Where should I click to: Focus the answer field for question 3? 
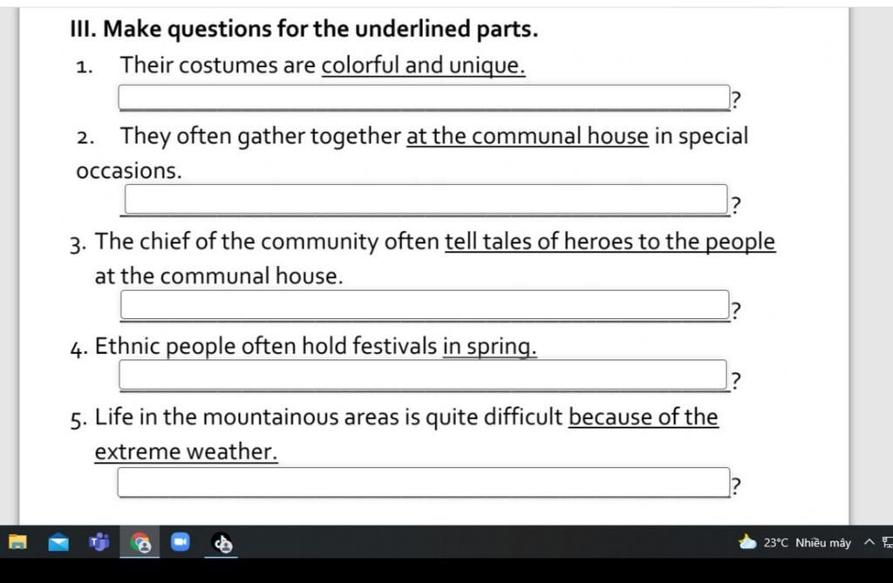[x=425, y=305]
